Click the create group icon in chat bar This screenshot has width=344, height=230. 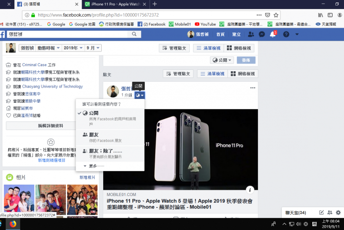point(330,212)
